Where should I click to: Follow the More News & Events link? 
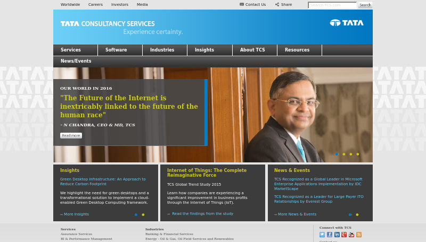point(297,214)
